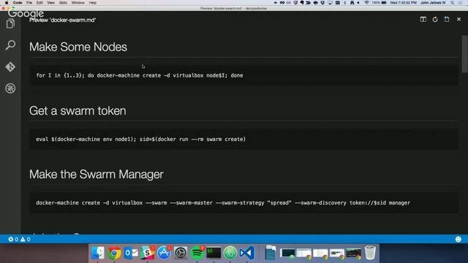Screen dimensions: 468x263
Task: Show warnings count in the status bar
Action: (26, 239)
